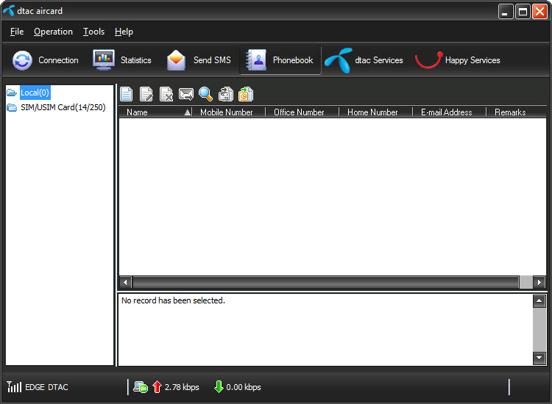Click the 'No record has been selected.' text
552x404 pixels.
tap(173, 300)
